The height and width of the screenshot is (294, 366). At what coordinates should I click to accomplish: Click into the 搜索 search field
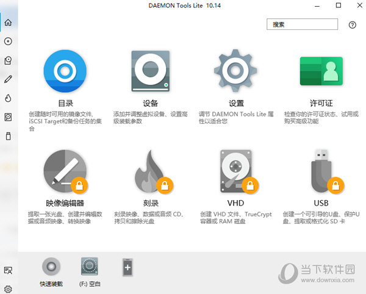tap(302, 24)
